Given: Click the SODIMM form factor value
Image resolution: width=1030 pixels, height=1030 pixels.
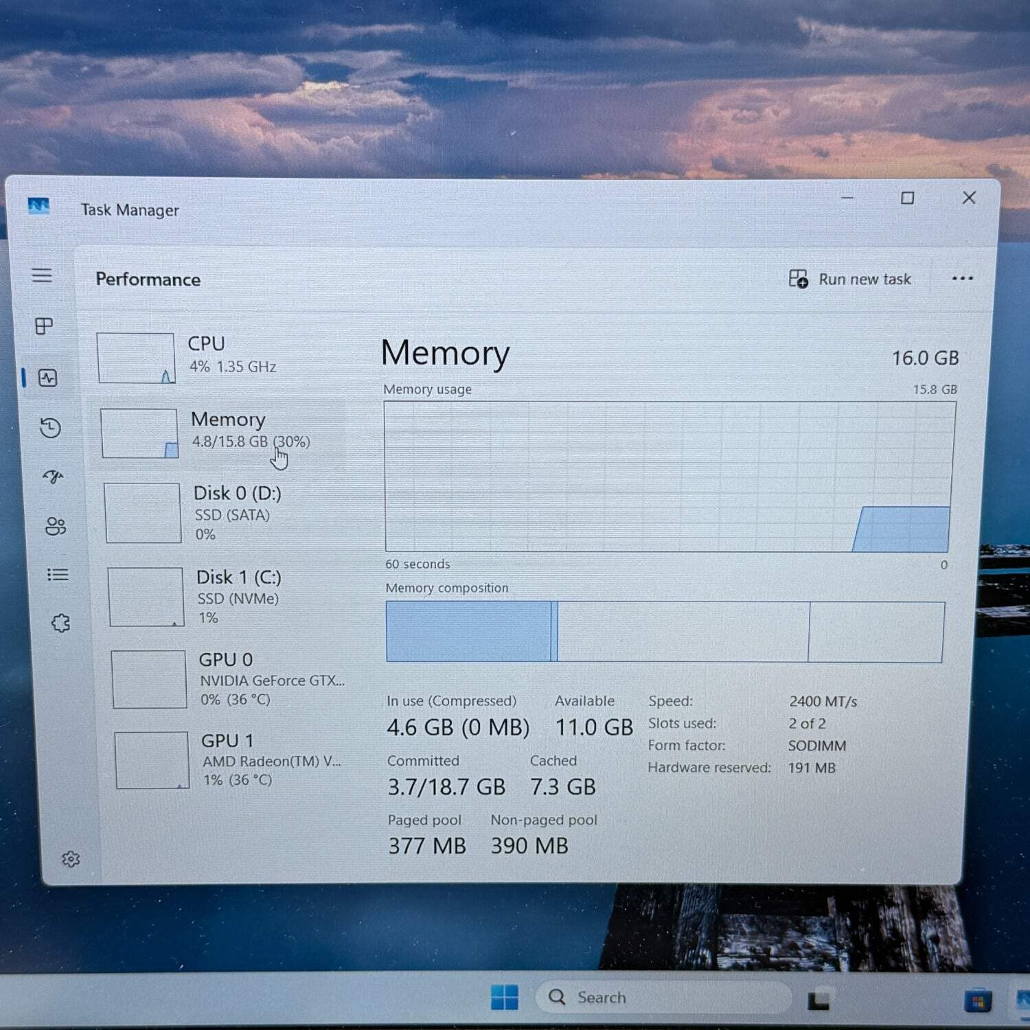Looking at the screenshot, I should 817,746.
